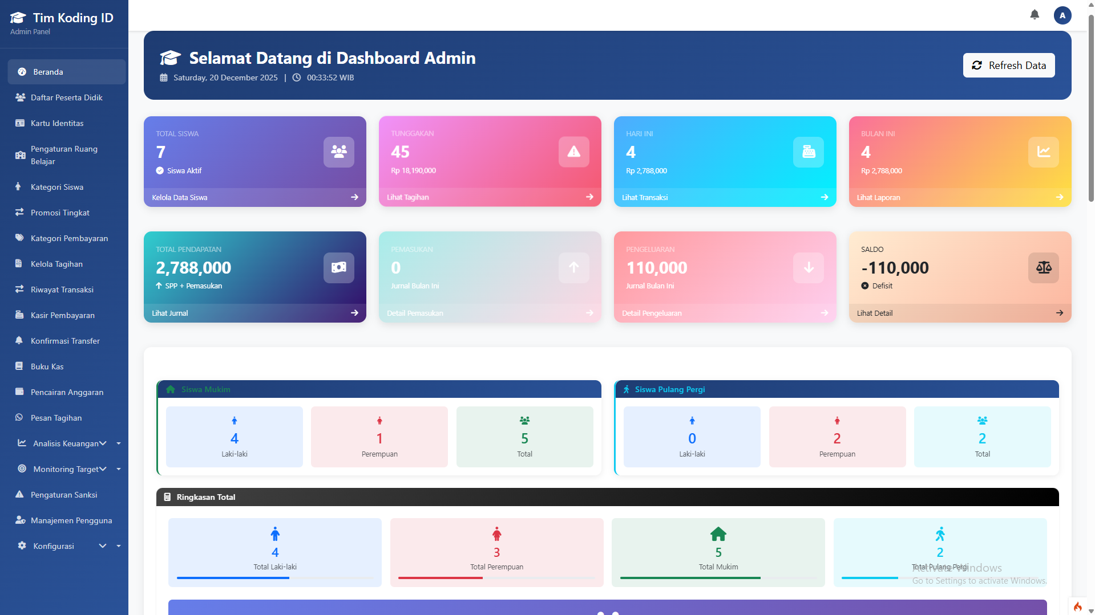Select Daftar Peserta Didik in the sidebar

(65, 97)
